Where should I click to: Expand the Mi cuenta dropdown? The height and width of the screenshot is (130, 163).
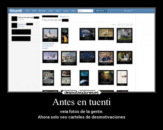pyautogui.click(x=128, y=11)
